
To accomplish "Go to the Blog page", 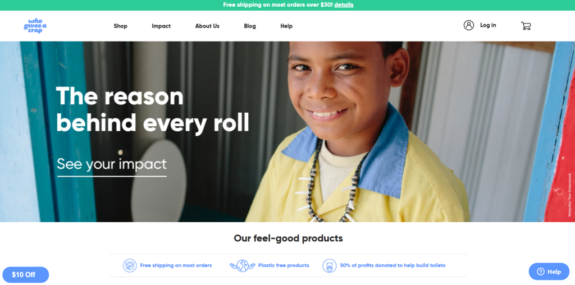I will click(x=250, y=26).
